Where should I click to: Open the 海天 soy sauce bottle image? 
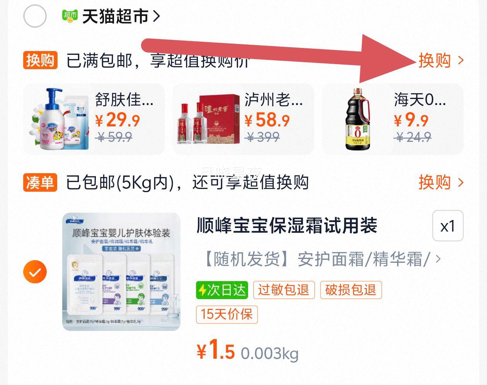coord(358,119)
